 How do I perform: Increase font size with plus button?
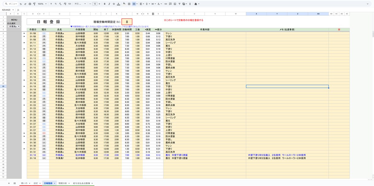99,4
